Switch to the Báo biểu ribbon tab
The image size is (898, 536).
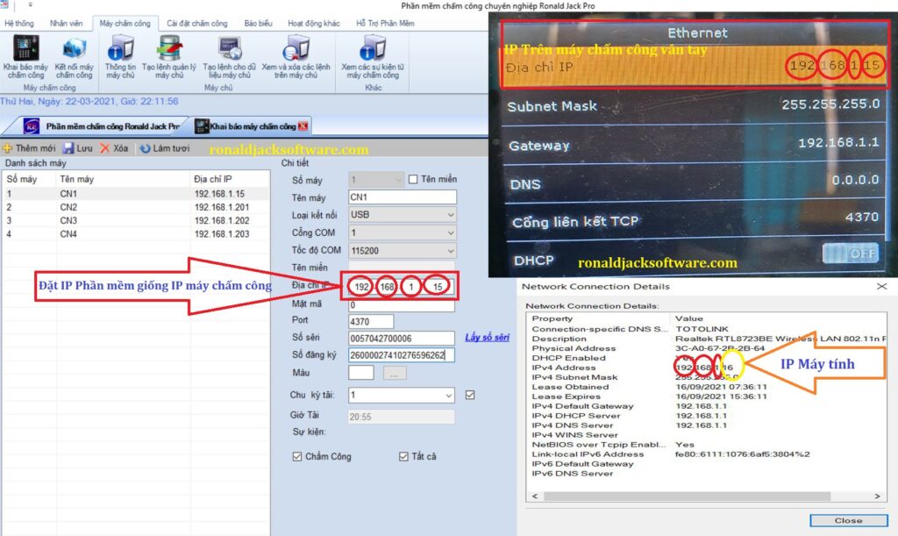[x=257, y=23]
